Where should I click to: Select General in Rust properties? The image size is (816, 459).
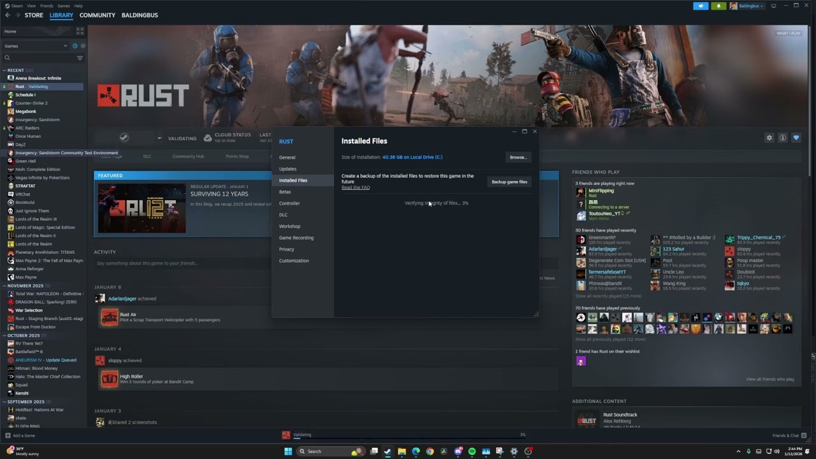pyautogui.click(x=287, y=157)
